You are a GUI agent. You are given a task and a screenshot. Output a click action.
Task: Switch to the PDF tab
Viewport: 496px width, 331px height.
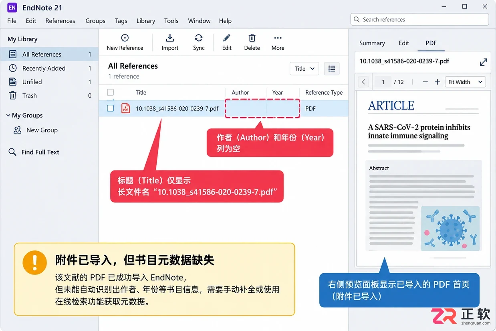click(x=431, y=43)
